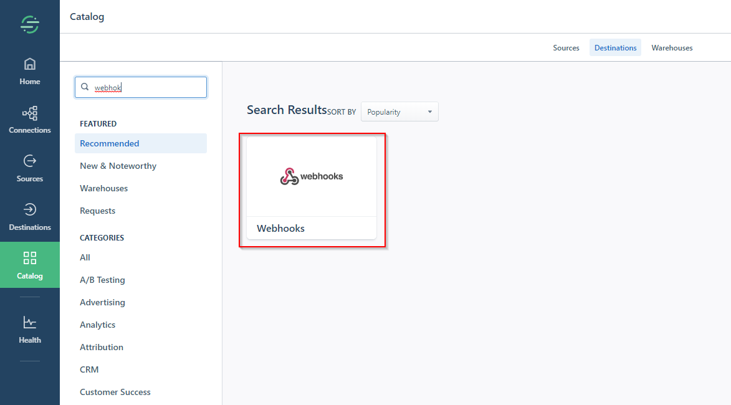This screenshot has width=731, height=405.
Task: Select the Analytics category
Action: coord(97,325)
